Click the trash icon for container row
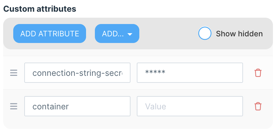The width and height of the screenshot is (278, 134). 258,106
